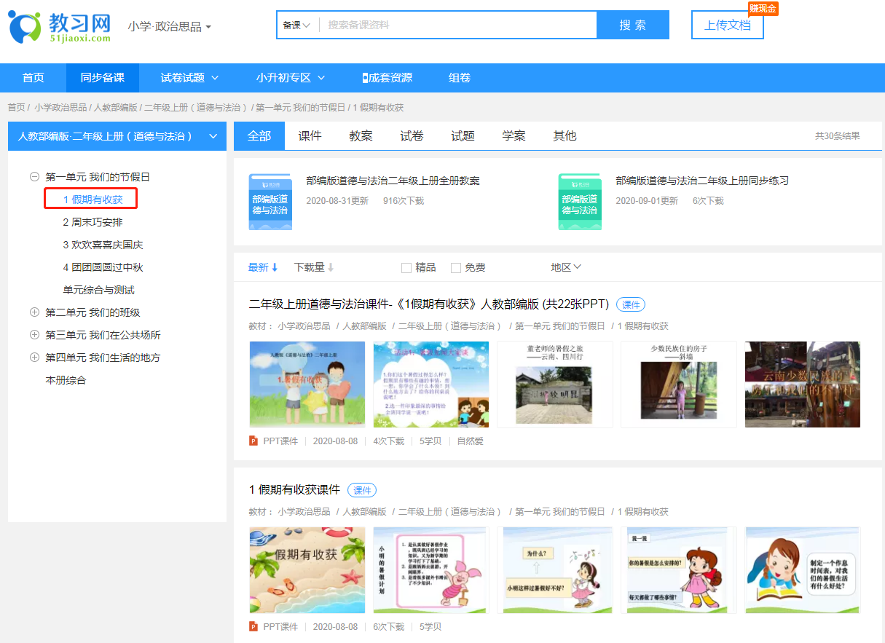
Task: Click 首页 in the breadcrumb
Action: 16,107
